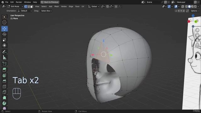
Task: Select the Measure ruler tool
Action: (4, 57)
